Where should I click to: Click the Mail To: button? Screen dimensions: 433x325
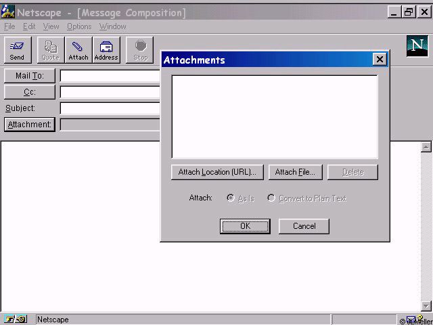click(x=30, y=76)
